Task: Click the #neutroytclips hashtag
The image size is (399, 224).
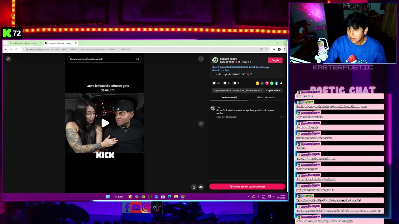Action: tap(220, 70)
